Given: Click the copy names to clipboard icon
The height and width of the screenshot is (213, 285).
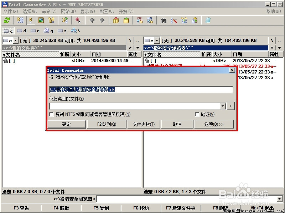Looking at the screenshot, I should 195,20.
